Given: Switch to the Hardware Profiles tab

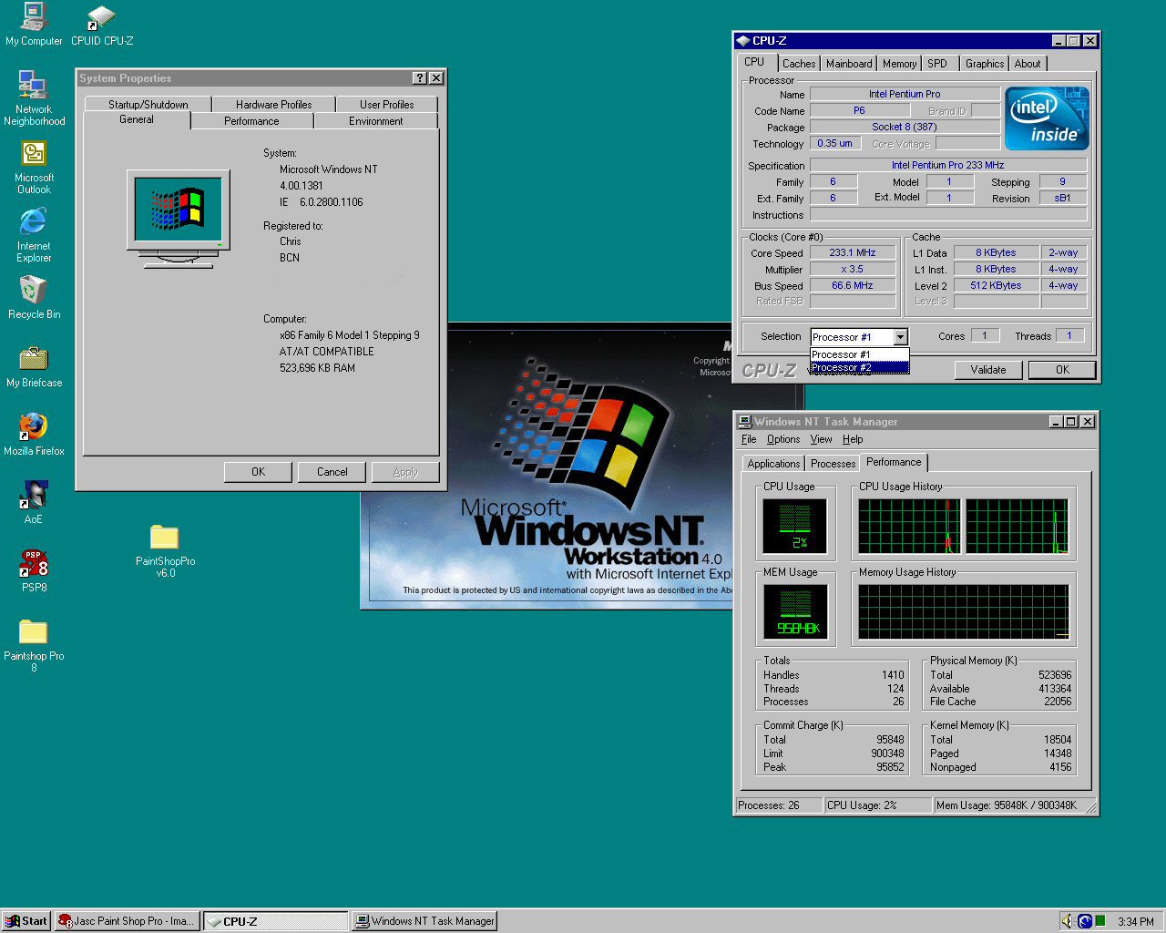Looking at the screenshot, I should [273, 105].
